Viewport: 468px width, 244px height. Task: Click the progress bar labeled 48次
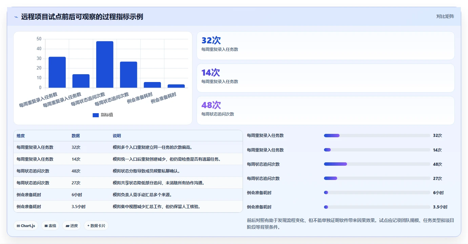click(377, 164)
